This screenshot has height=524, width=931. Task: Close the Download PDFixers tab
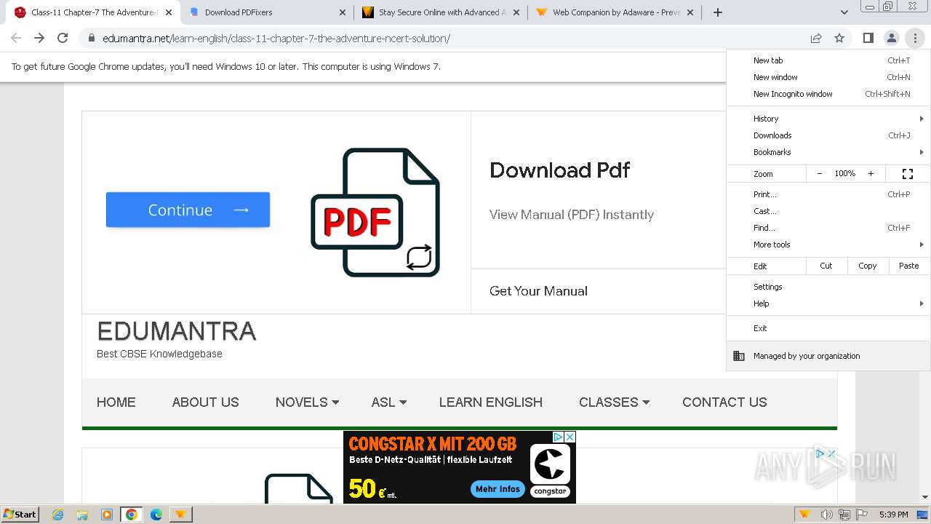click(343, 12)
